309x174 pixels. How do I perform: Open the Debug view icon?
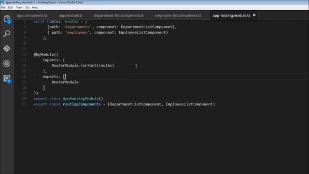click(7, 63)
